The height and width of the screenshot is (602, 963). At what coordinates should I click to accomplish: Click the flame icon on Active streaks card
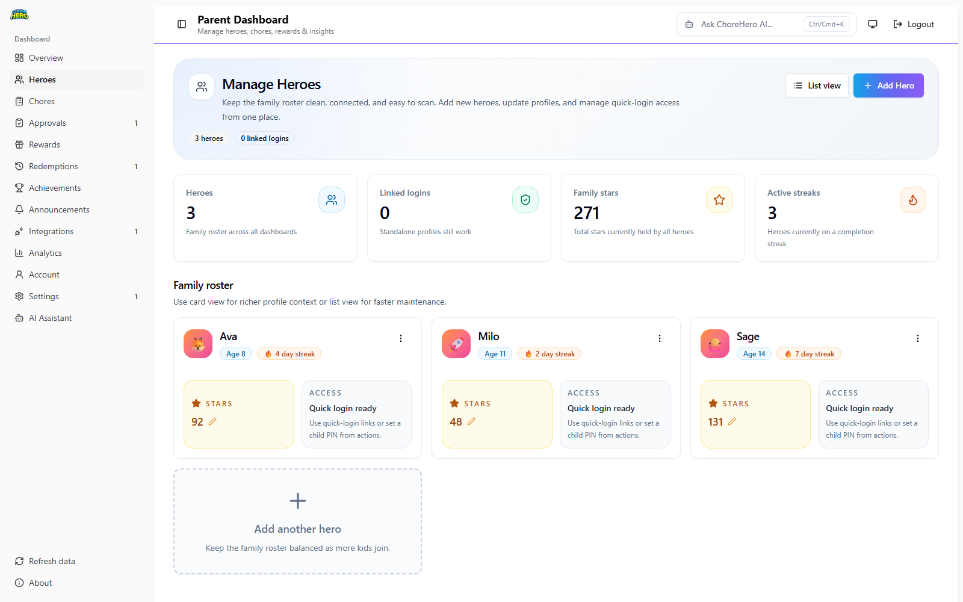pos(912,199)
